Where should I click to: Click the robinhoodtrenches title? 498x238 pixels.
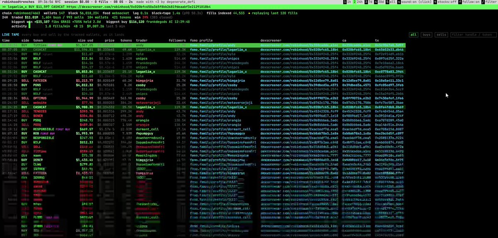pyautogui.click(x=18, y=2)
